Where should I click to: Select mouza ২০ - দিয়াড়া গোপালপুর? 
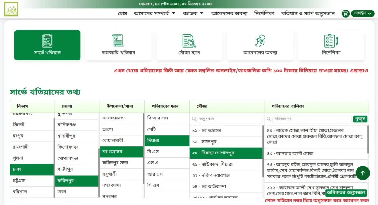(x=226, y=153)
